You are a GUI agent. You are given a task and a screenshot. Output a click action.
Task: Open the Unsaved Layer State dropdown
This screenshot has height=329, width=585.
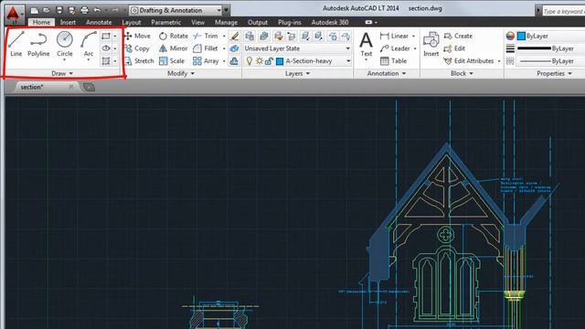click(x=297, y=48)
